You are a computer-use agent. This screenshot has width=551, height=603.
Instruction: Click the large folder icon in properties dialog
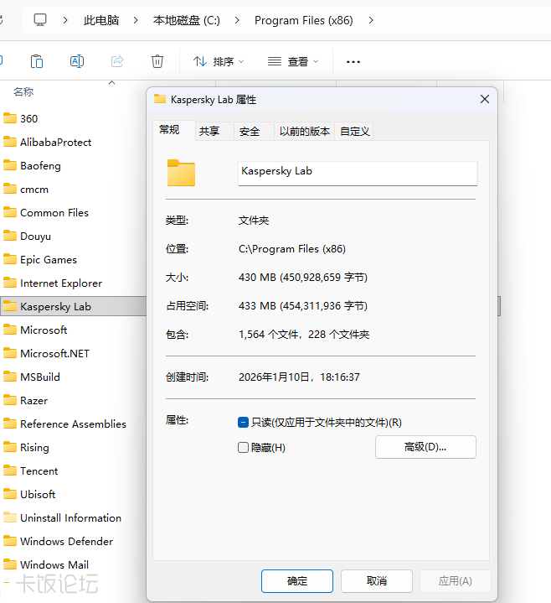click(x=181, y=173)
